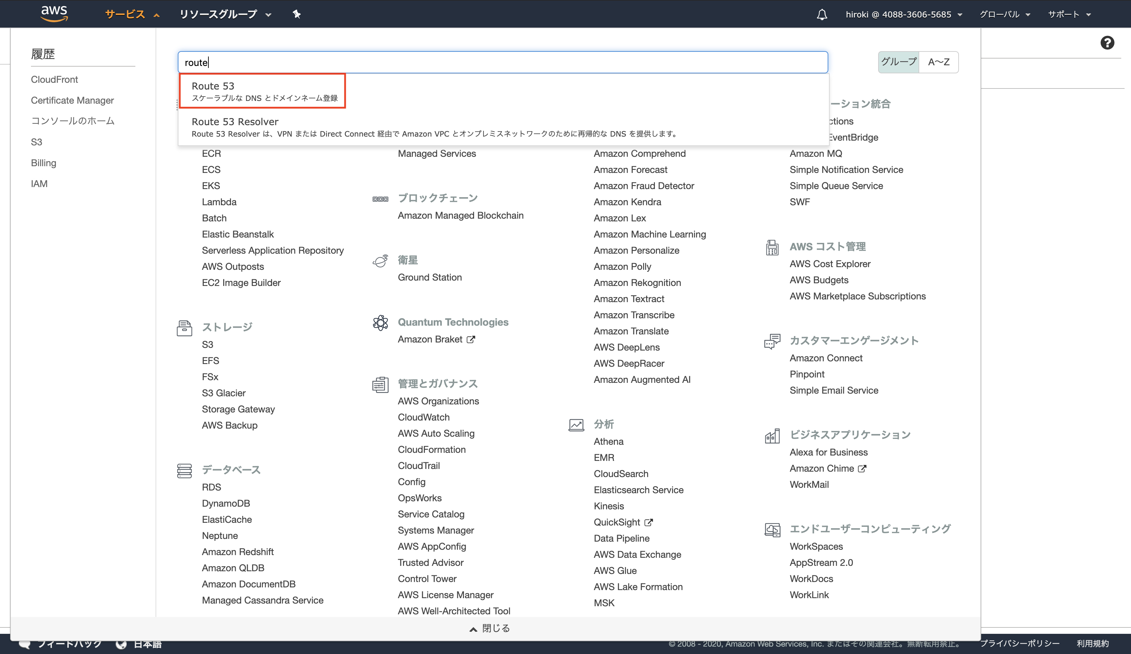Open the グローバル region menu
Screen dimensions: 1131x654
pos(1004,14)
